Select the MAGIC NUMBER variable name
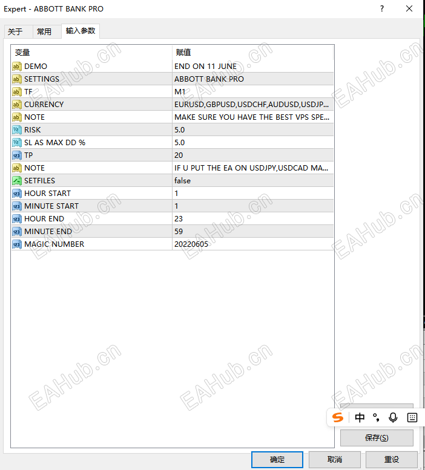The image size is (425, 470). click(x=54, y=244)
